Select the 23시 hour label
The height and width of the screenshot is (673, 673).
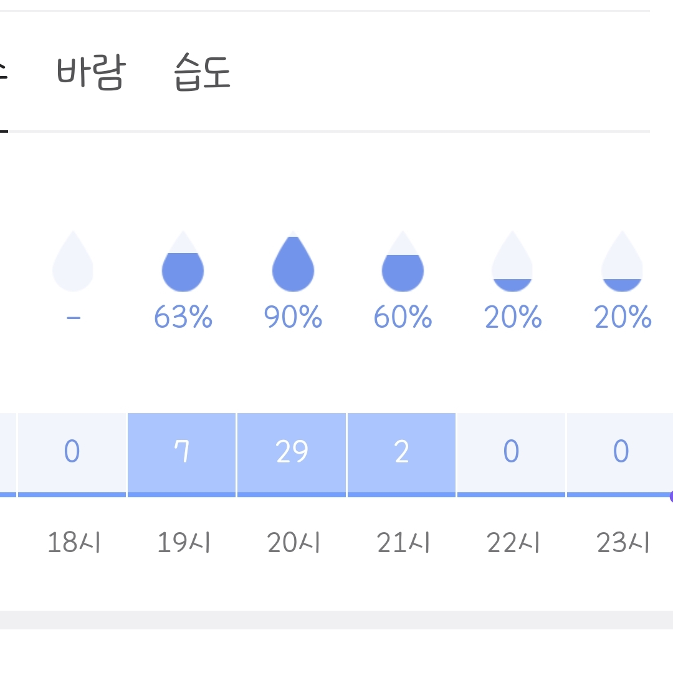(x=623, y=543)
